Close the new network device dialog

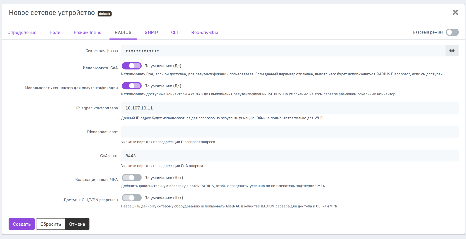pyautogui.click(x=455, y=13)
